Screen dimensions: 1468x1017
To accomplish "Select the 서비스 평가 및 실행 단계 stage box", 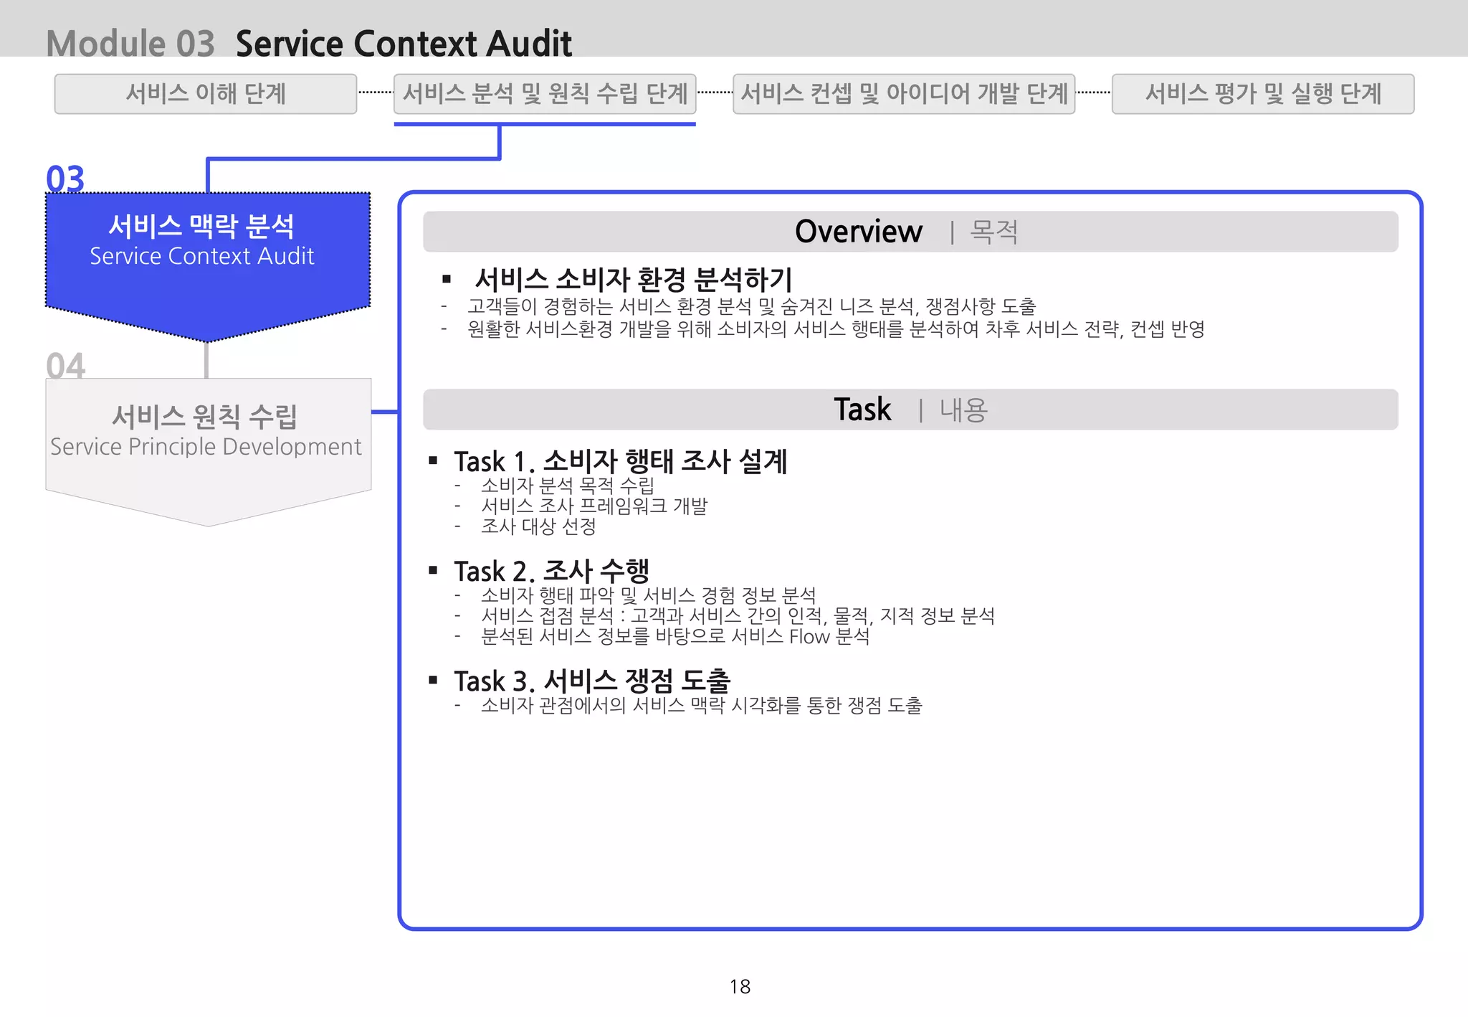I will tap(1263, 94).
